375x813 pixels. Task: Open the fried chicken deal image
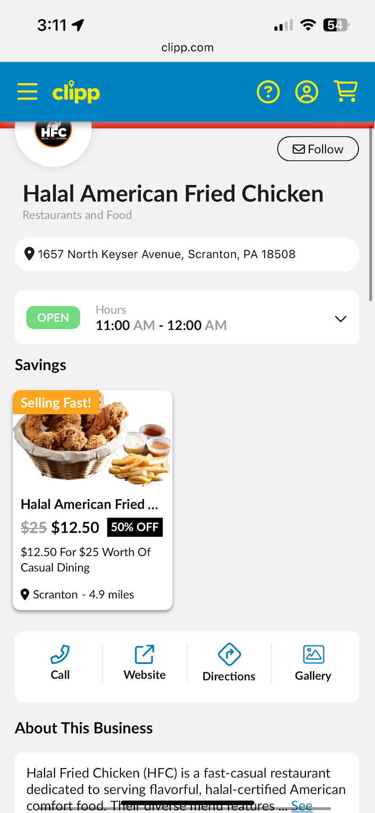pyautogui.click(x=93, y=440)
